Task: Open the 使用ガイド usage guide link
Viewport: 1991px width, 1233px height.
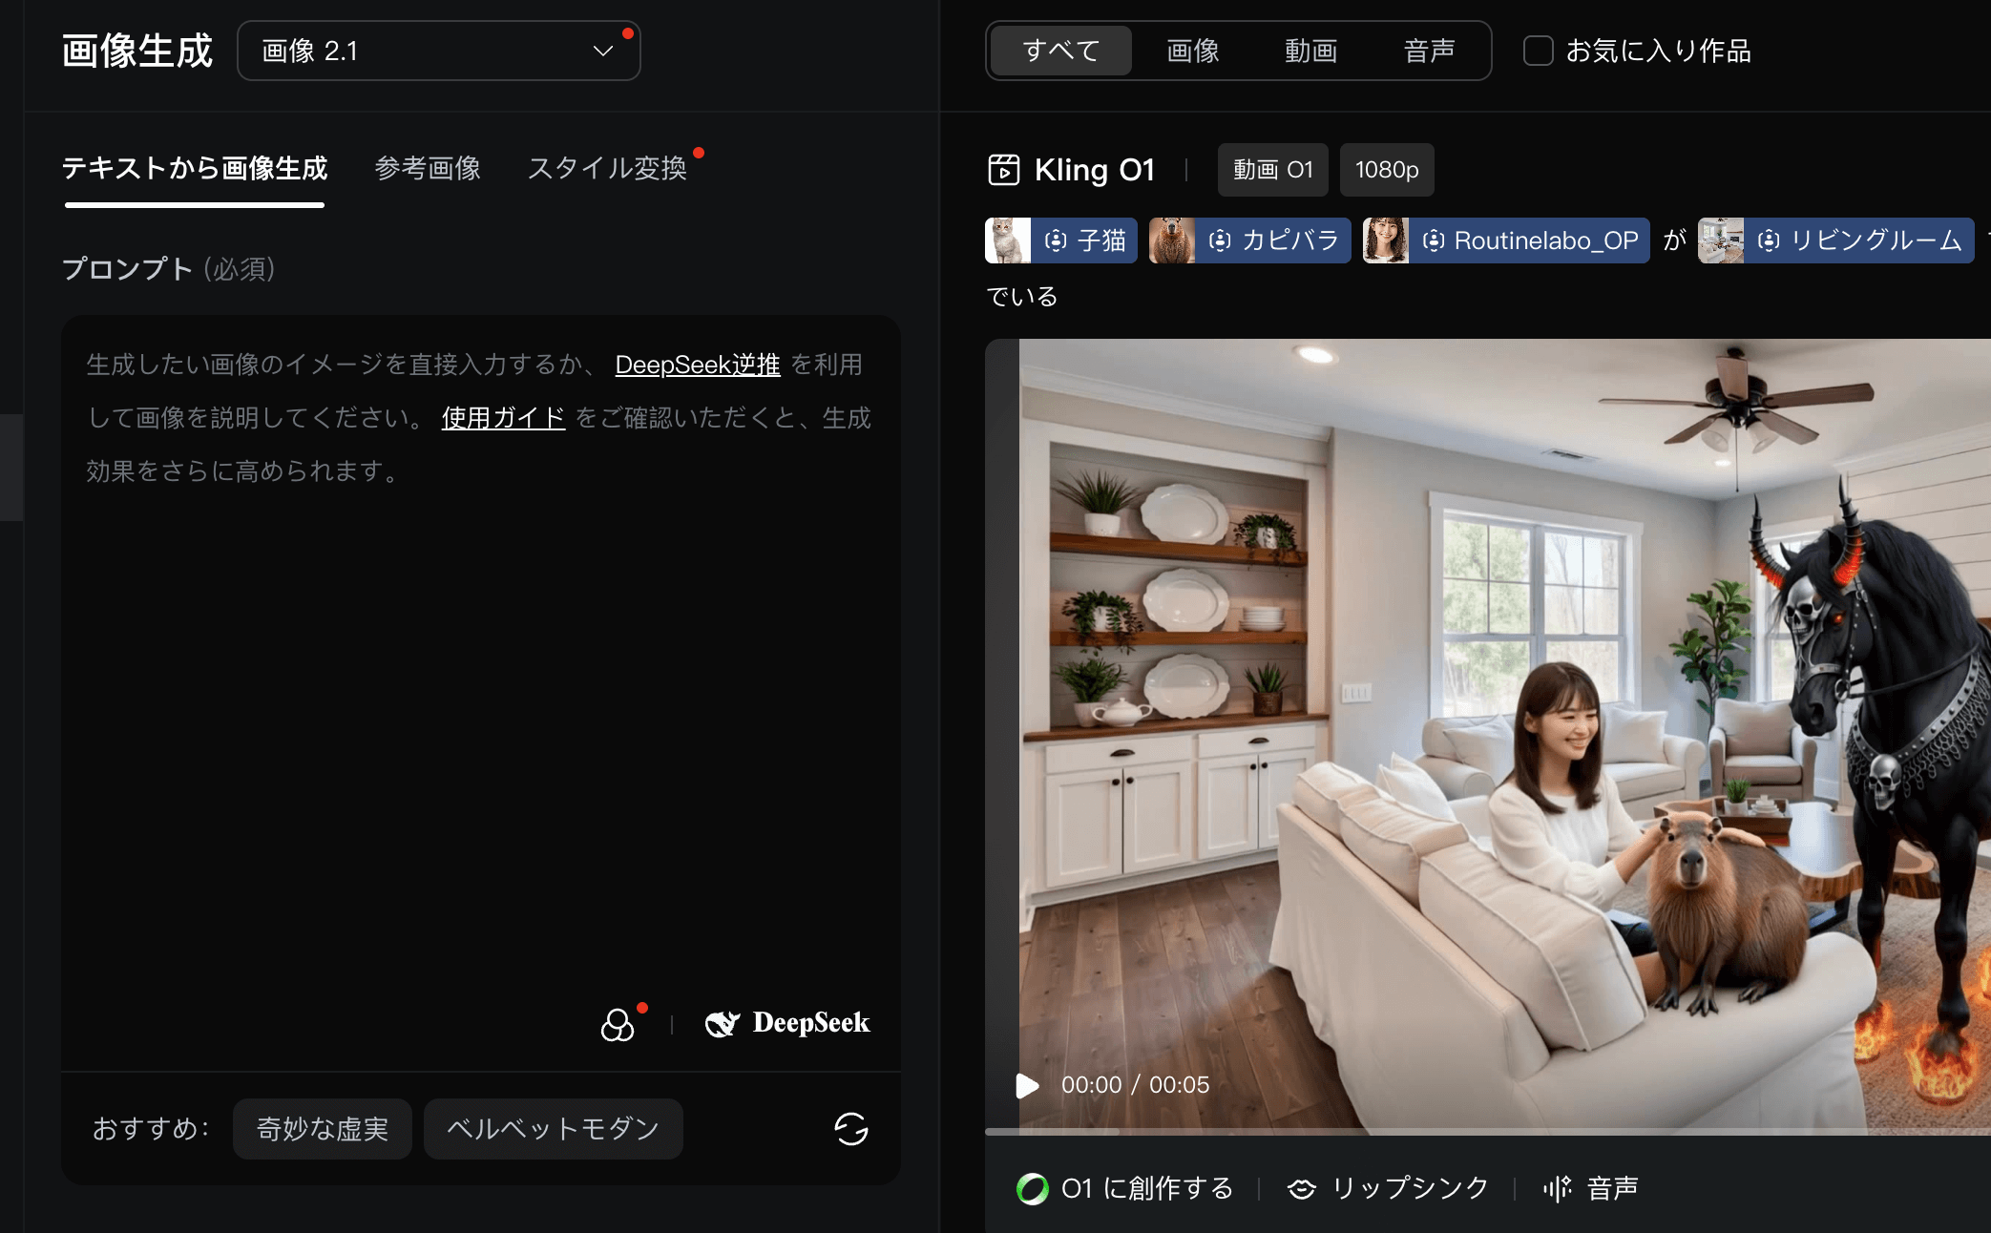Action: tap(503, 418)
